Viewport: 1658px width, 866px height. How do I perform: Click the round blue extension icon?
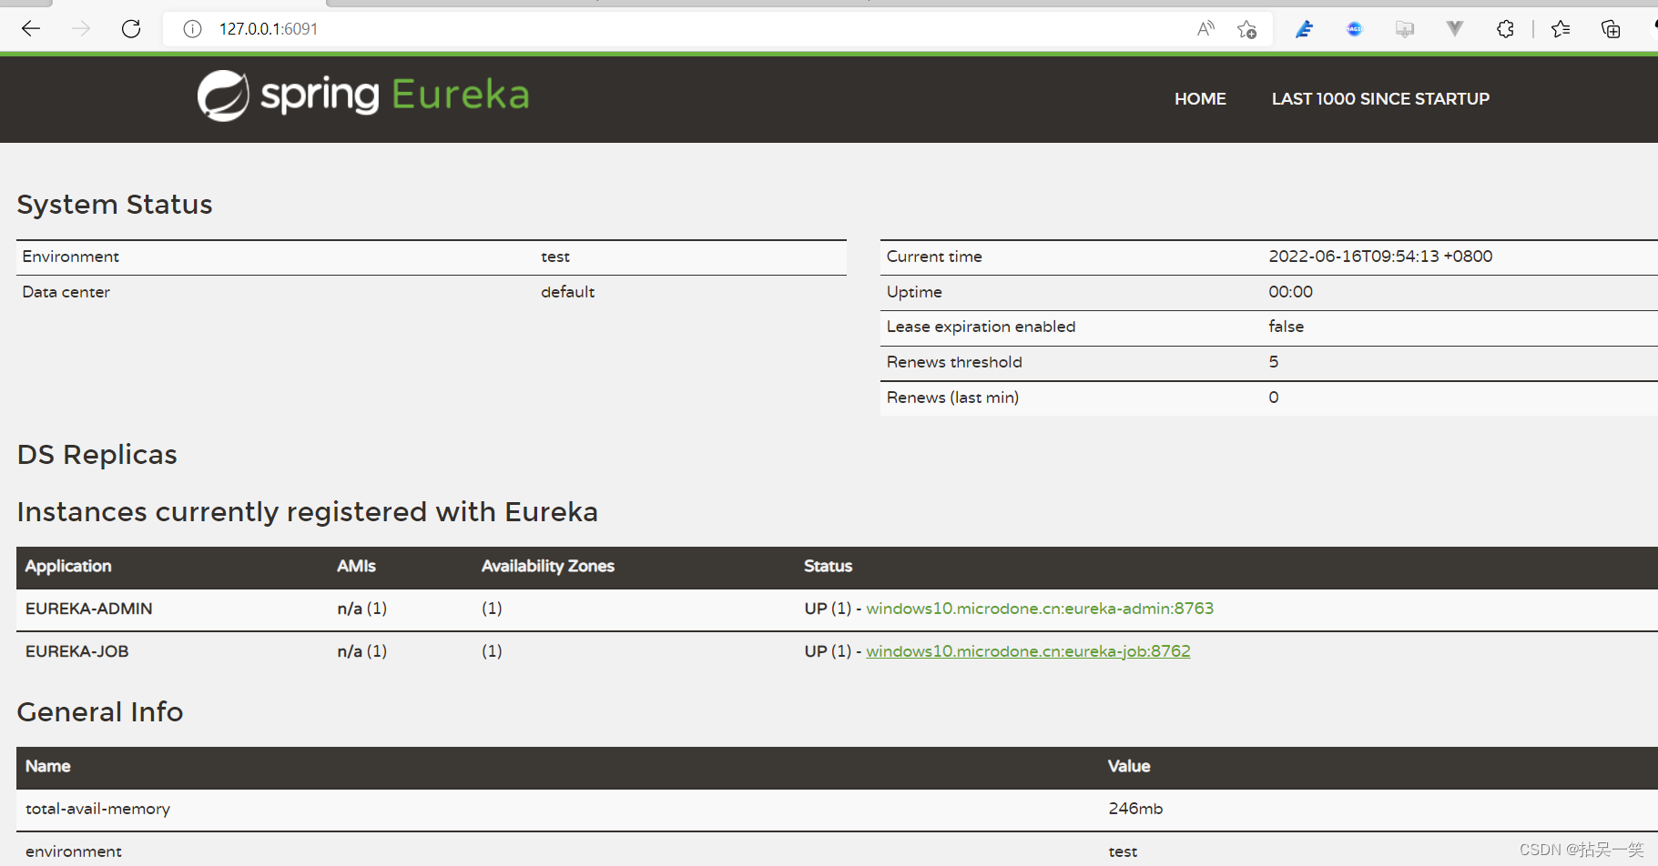pos(1355,29)
